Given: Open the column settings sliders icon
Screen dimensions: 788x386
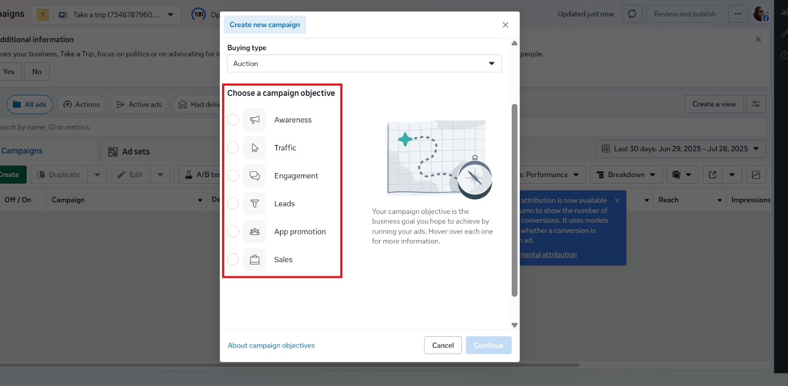Looking at the screenshot, I should [x=756, y=104].
